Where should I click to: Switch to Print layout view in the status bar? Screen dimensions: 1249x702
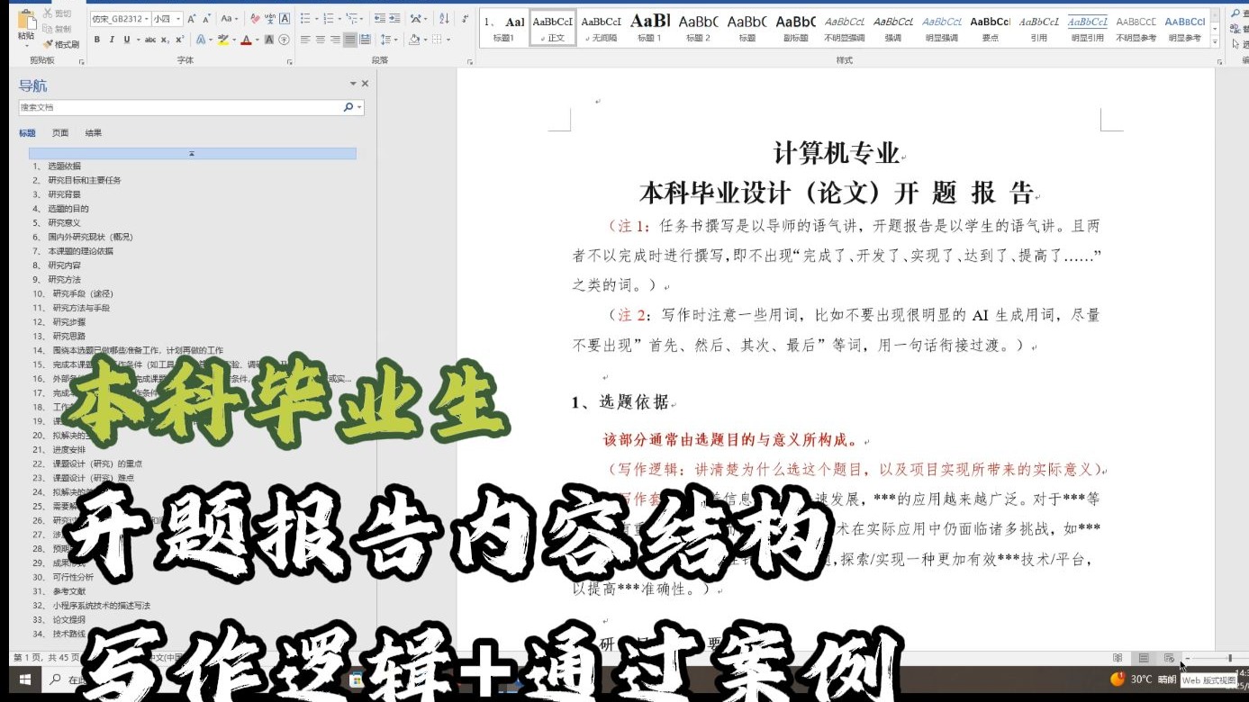[x=1144, y=658]
